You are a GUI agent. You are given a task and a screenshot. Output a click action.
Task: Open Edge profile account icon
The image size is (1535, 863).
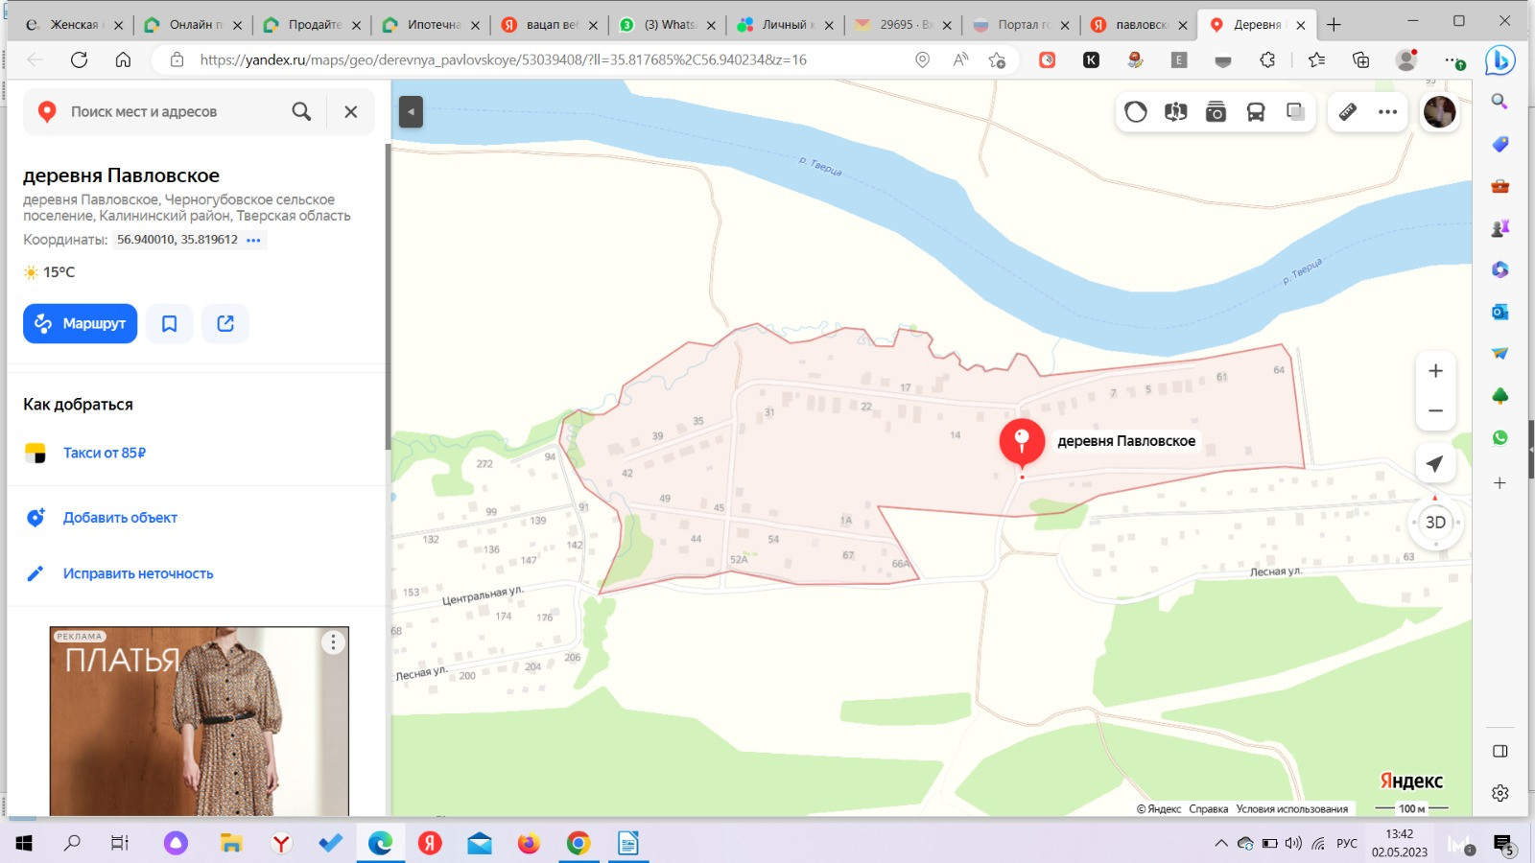point(1406,59)
